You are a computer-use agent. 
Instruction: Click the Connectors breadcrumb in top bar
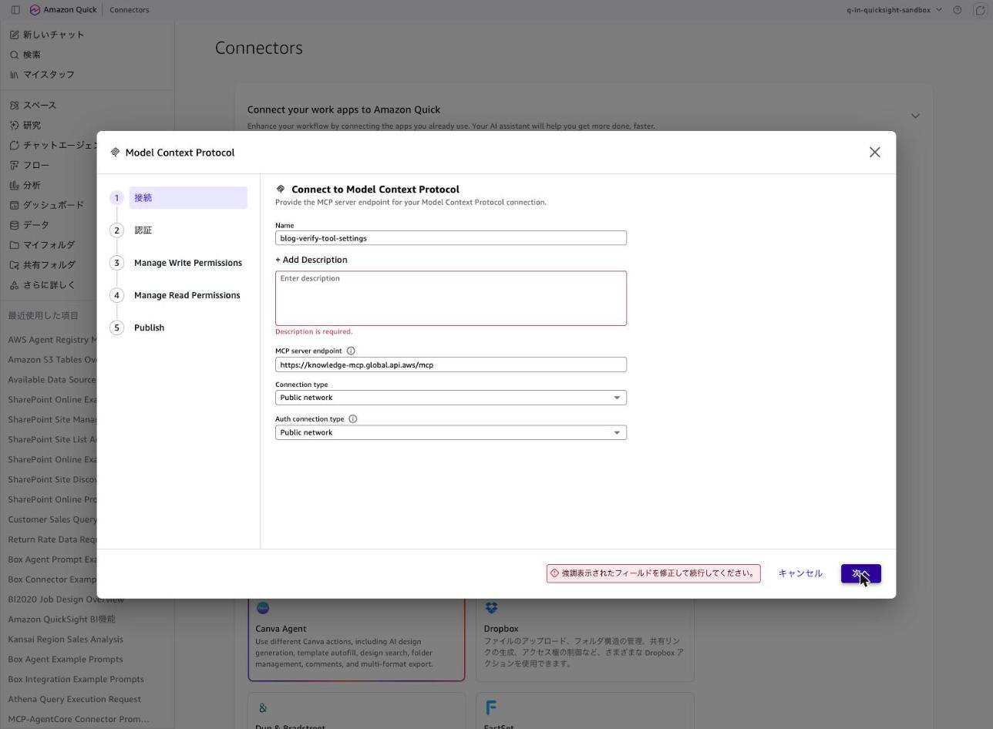(130, 10)
